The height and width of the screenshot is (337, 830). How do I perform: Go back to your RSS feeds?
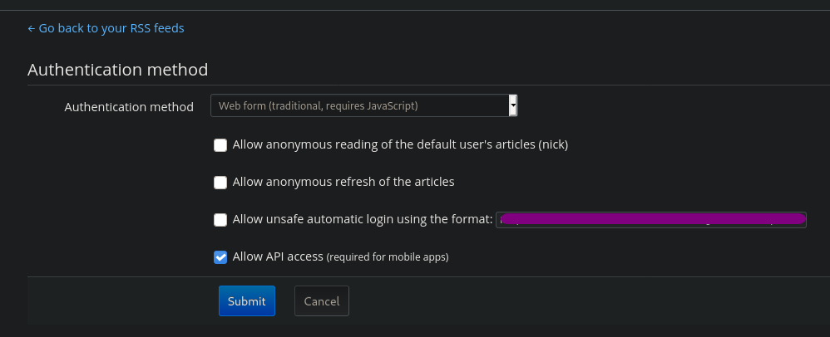pyautogui.click(x=106, y=28)
